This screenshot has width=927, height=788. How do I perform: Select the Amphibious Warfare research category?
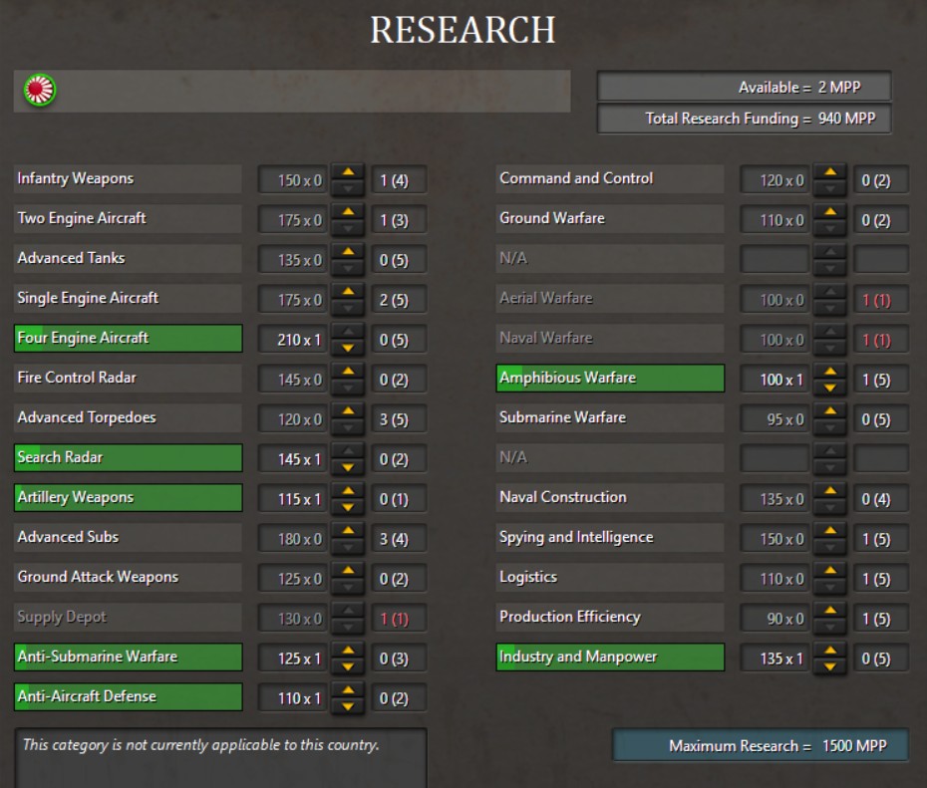point(610,379)
